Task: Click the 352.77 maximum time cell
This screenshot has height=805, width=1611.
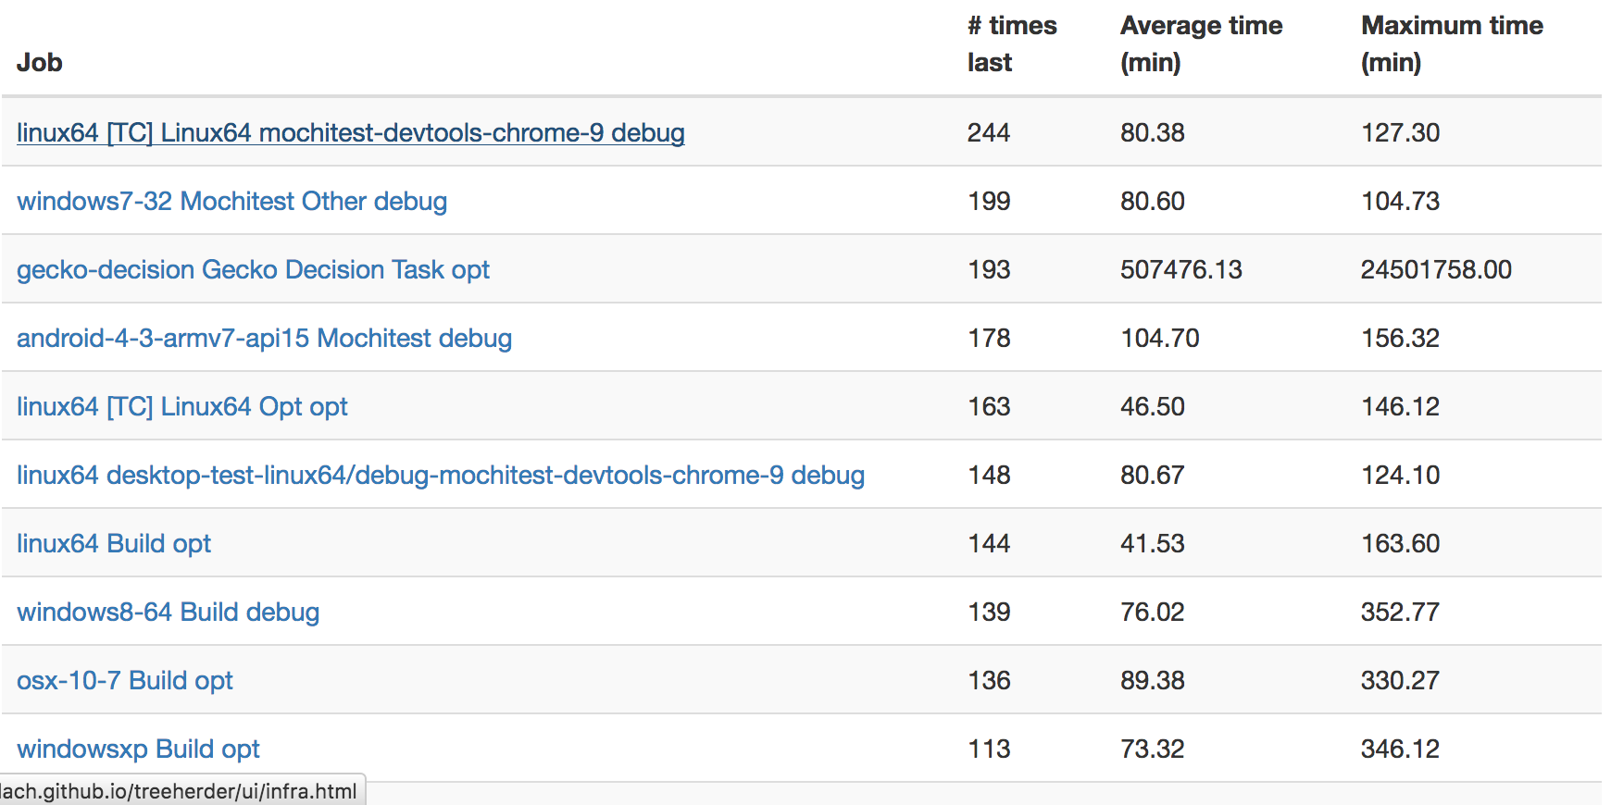Action: [1399, 613]
